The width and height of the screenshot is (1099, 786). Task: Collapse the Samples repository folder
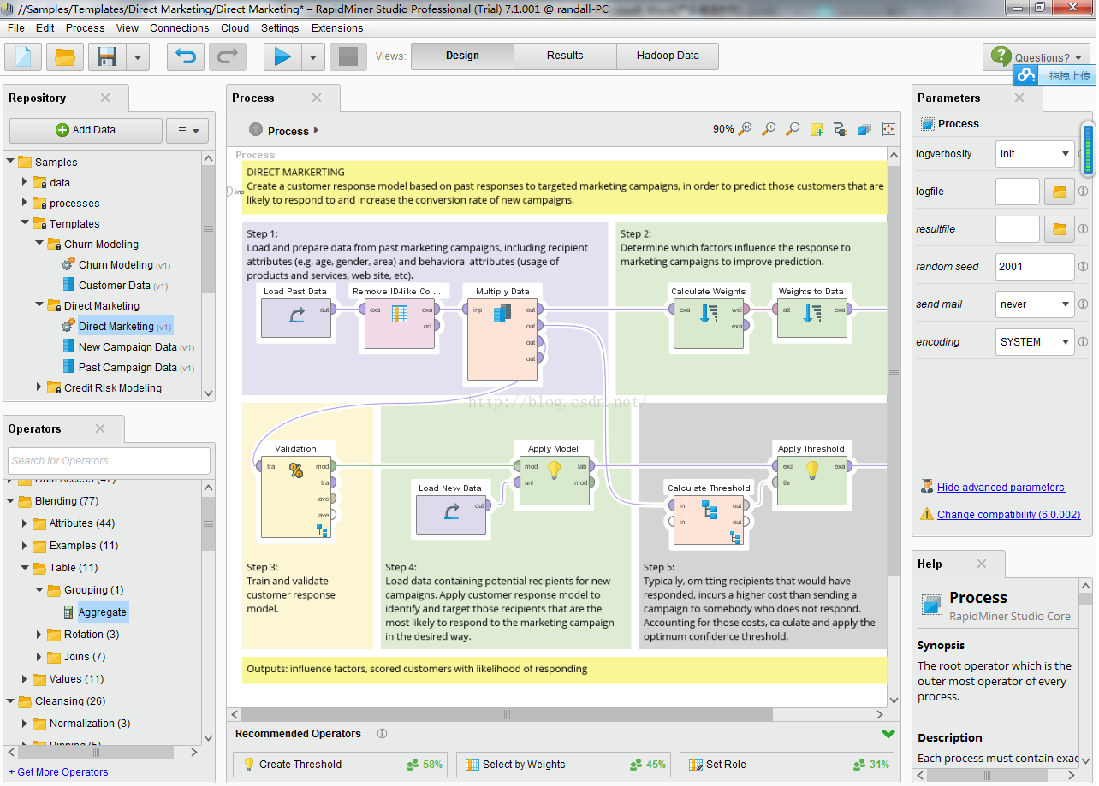pyautogui.click(x=10, y=162)
